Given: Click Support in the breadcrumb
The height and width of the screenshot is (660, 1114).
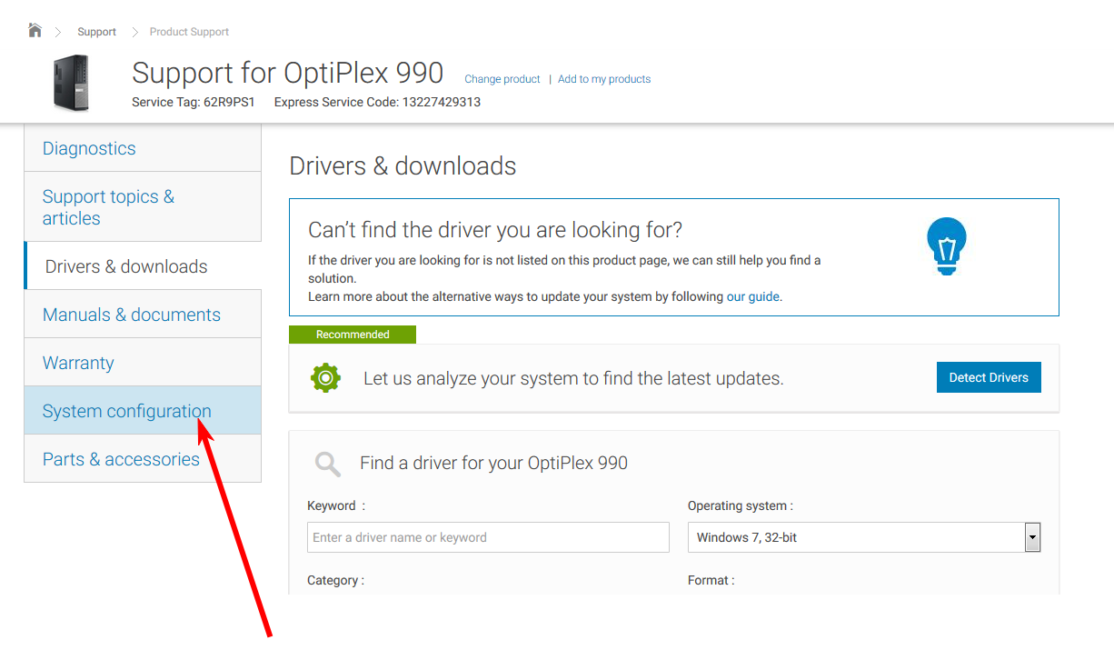Looking at the screenshot, I should pyautogui.click(x=96, y=32).
